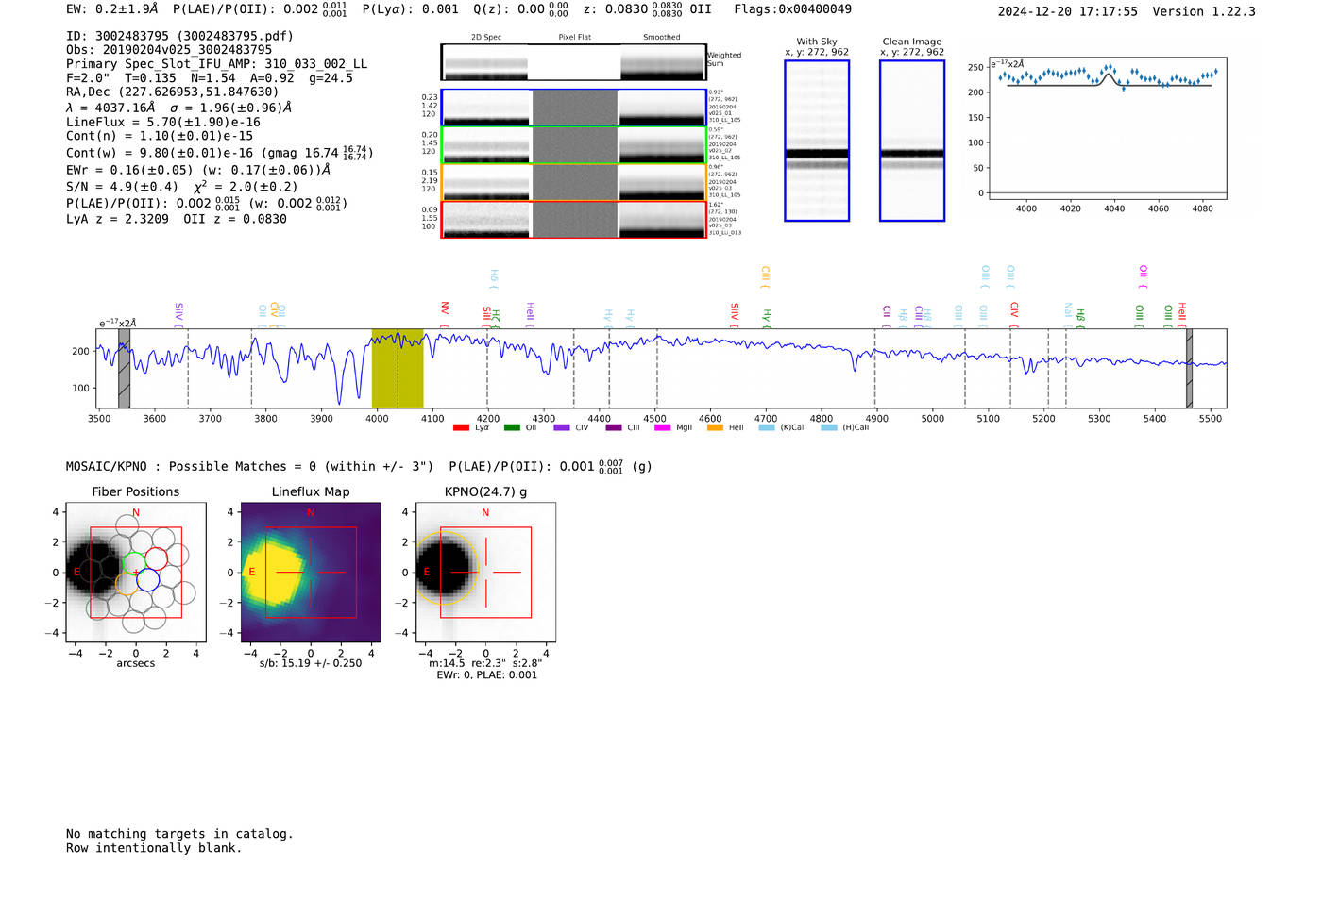Click the magenta OII line marker above spectrum
Image resolution: width=1322 pixels, height=899 pixels.
tap(1143, 275)
